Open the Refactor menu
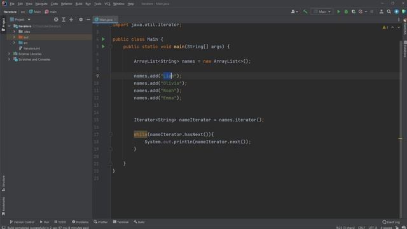The width and height of the screenshot is (407, 229). tap(66, 4)
